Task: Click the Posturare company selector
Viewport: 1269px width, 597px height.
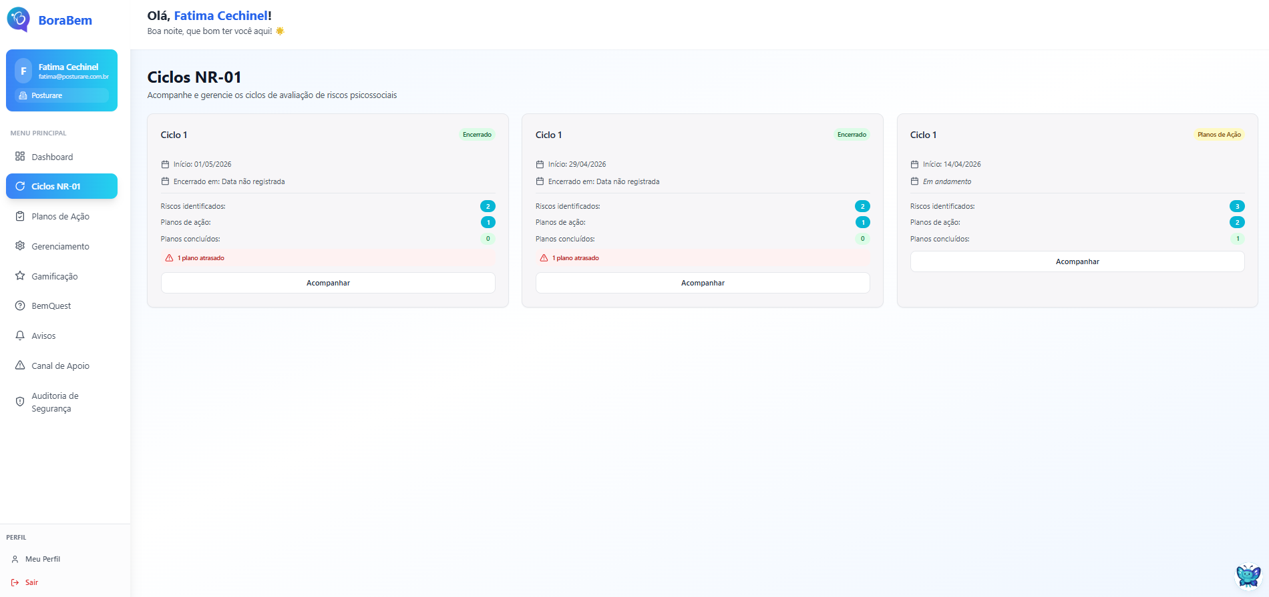Action: pos(61,95)
